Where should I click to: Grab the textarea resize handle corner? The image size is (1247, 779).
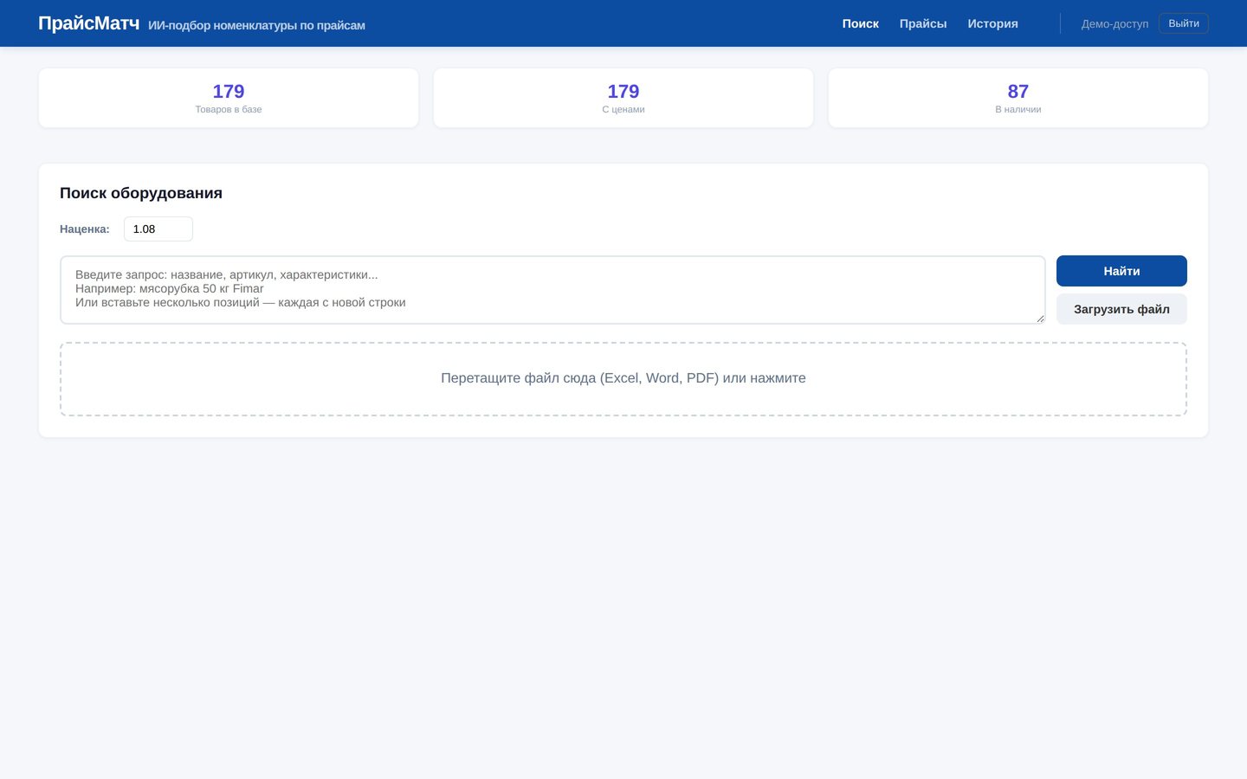(1040, 319)
